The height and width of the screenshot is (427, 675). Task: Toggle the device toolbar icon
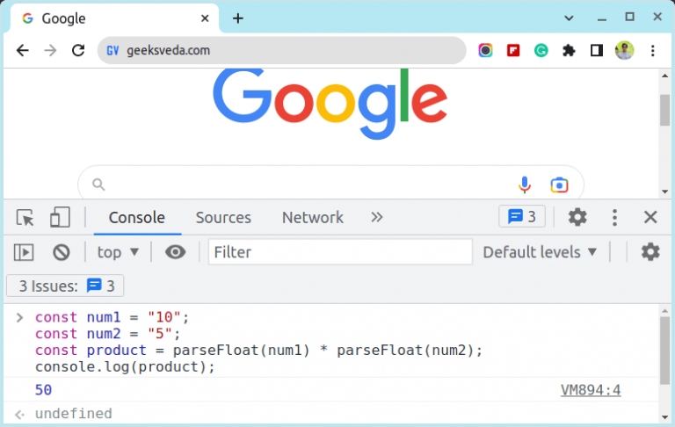60,218
